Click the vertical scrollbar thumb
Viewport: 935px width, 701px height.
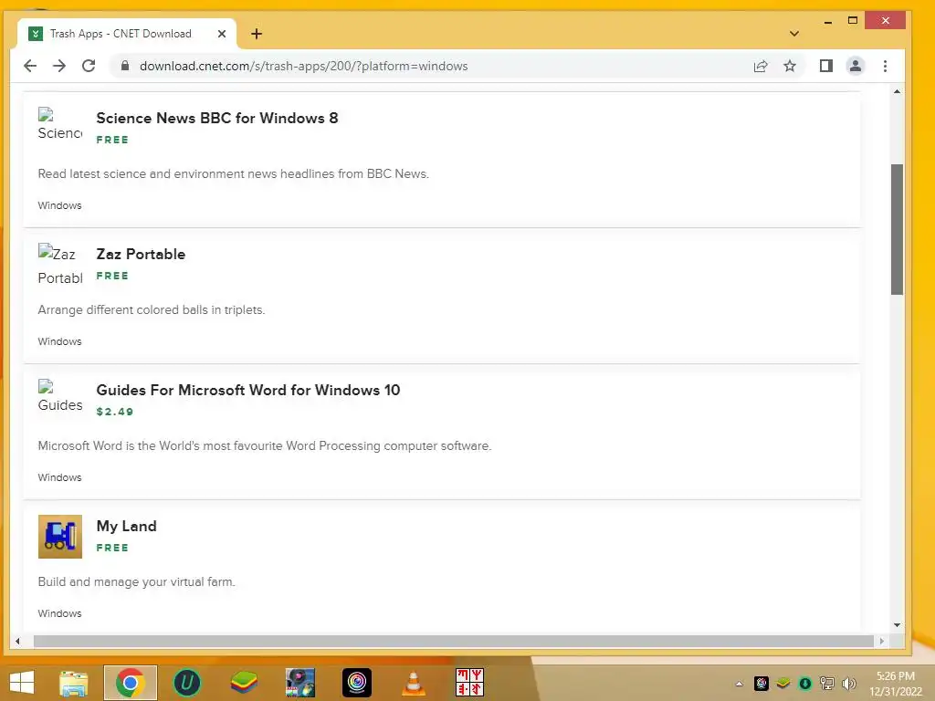897,229
